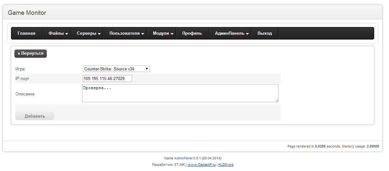Viewport: 389px width, 171px height.
Task: Open the Игра game selection combo box
Action: pyautogui.click(x=116, y=69)
